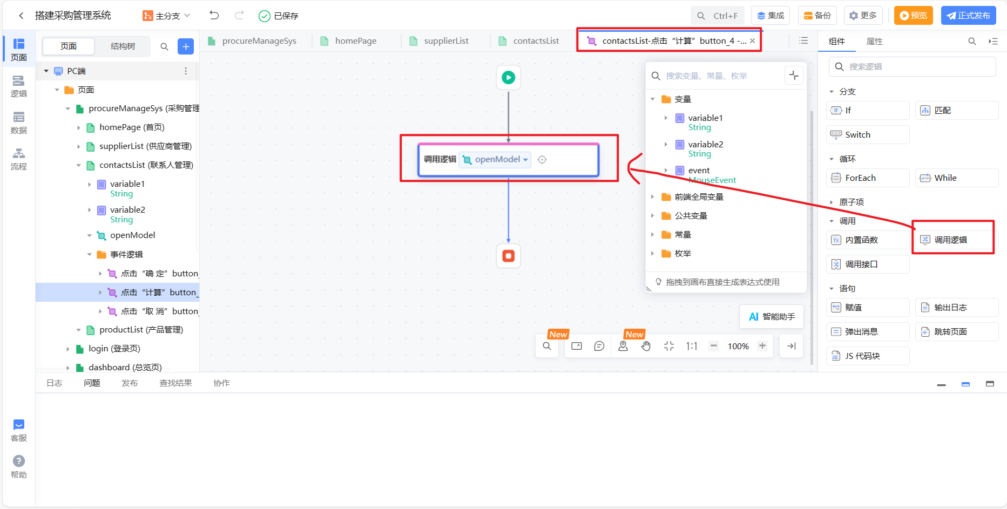Open 客服 customer service
Image resolution: width=1007 pixels, height=509 pixels.
point(19,430)
